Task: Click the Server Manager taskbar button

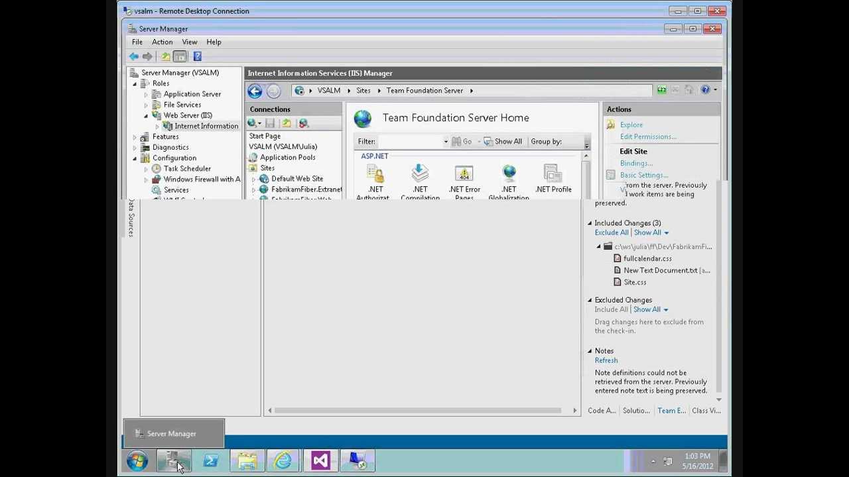Action: 174,460
